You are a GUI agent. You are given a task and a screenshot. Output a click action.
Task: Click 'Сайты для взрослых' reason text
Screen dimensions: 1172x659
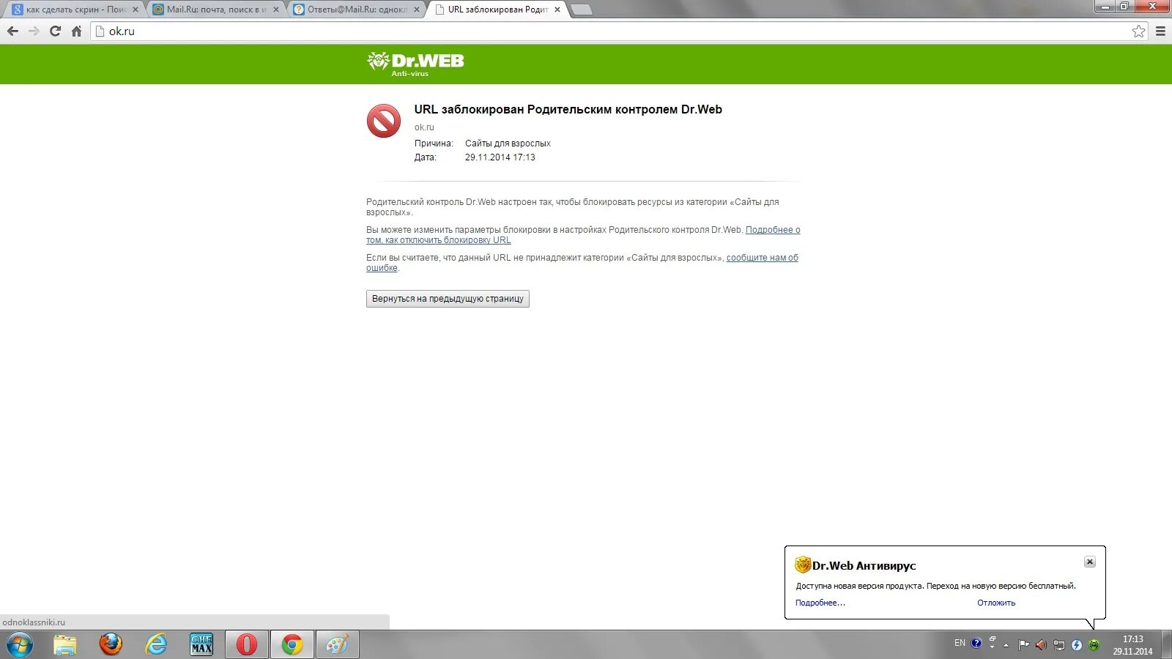508,144
